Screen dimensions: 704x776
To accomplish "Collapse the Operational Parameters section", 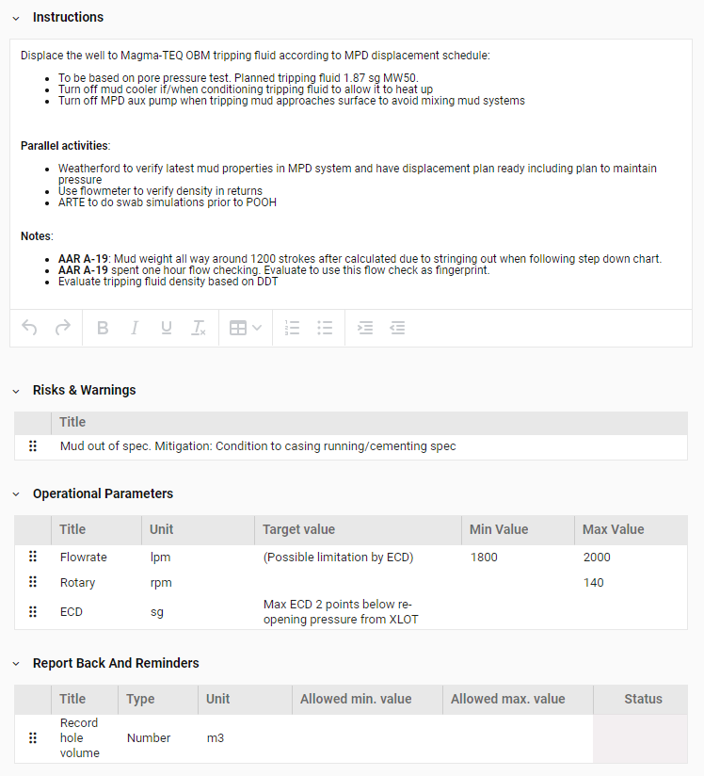I will pos(16,494).
